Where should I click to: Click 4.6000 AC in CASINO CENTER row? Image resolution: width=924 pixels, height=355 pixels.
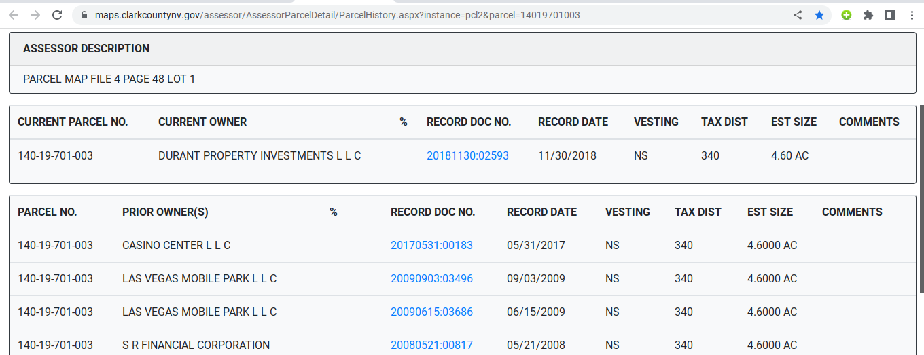coord(772,246)
